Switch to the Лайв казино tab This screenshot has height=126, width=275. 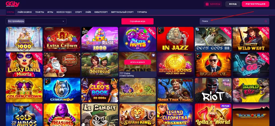(24, 12)
